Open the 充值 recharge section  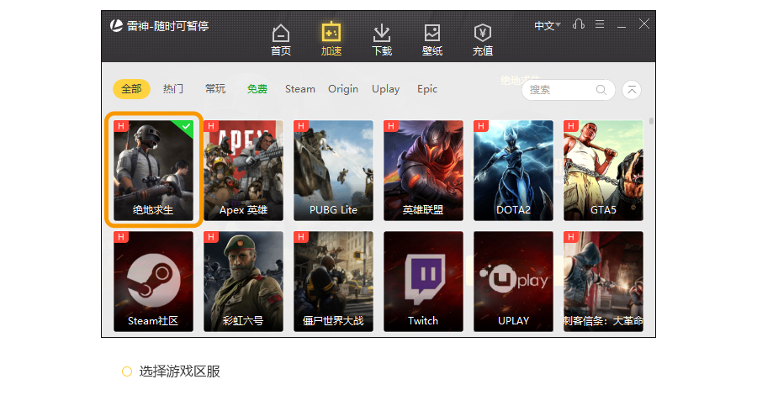(x=482, y=40)
